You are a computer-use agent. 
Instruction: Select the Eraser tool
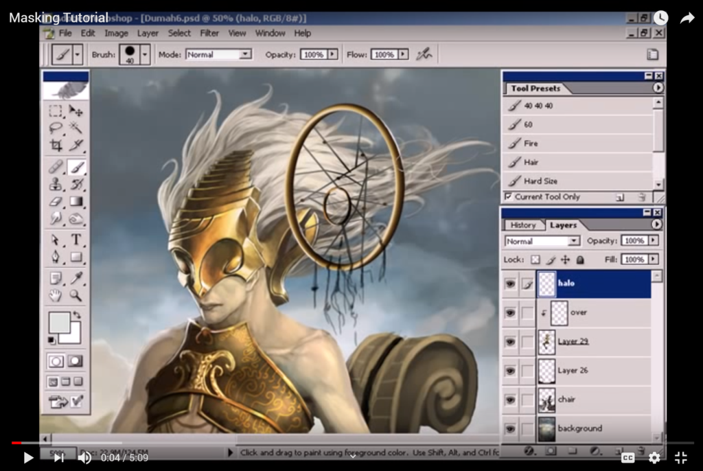(56, 201)
